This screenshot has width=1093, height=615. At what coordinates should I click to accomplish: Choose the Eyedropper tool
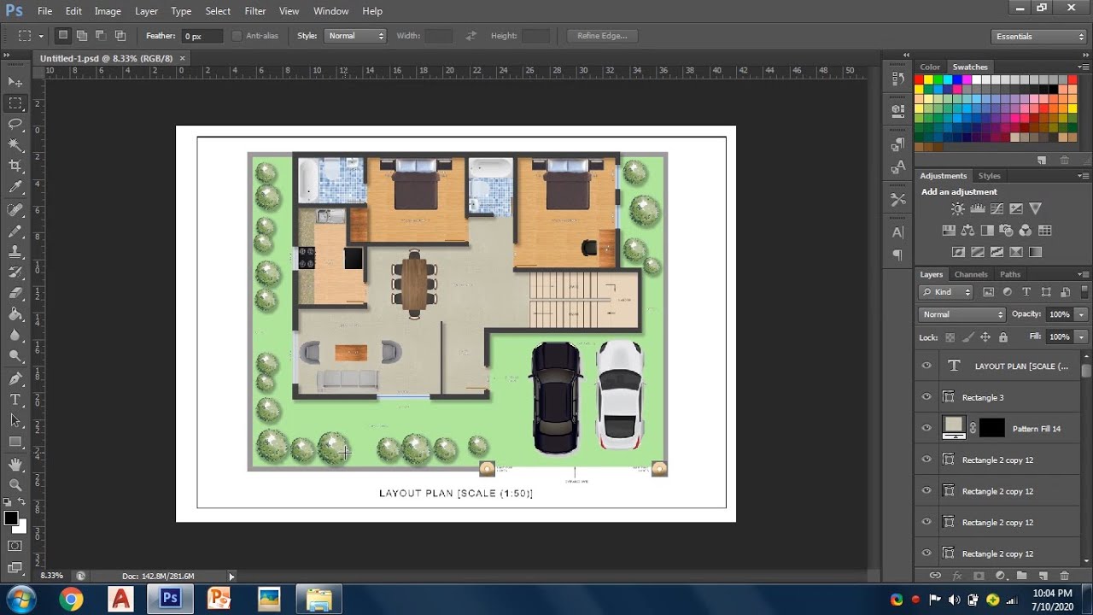(x=15, y=187)
